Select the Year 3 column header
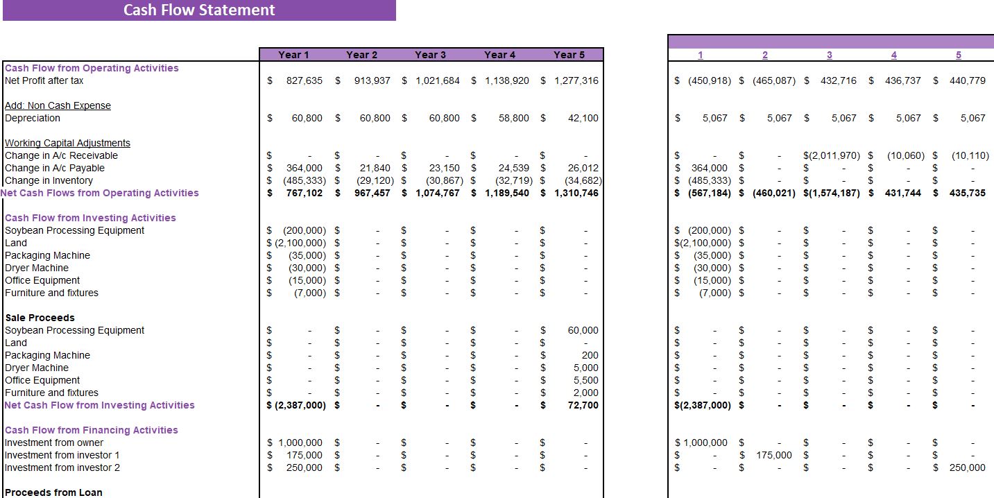 click(x=430, y=55)
